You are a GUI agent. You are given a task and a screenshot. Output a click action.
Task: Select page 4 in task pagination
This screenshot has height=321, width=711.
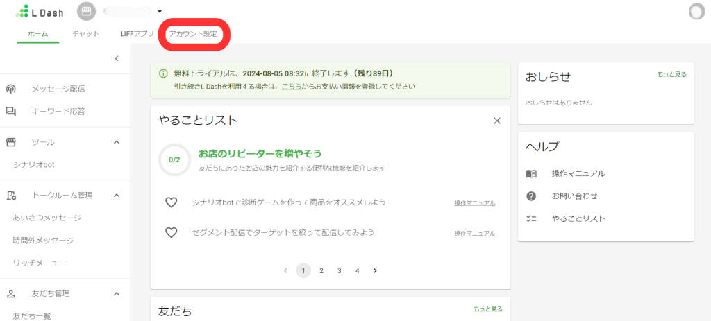[x=358, y=271]
